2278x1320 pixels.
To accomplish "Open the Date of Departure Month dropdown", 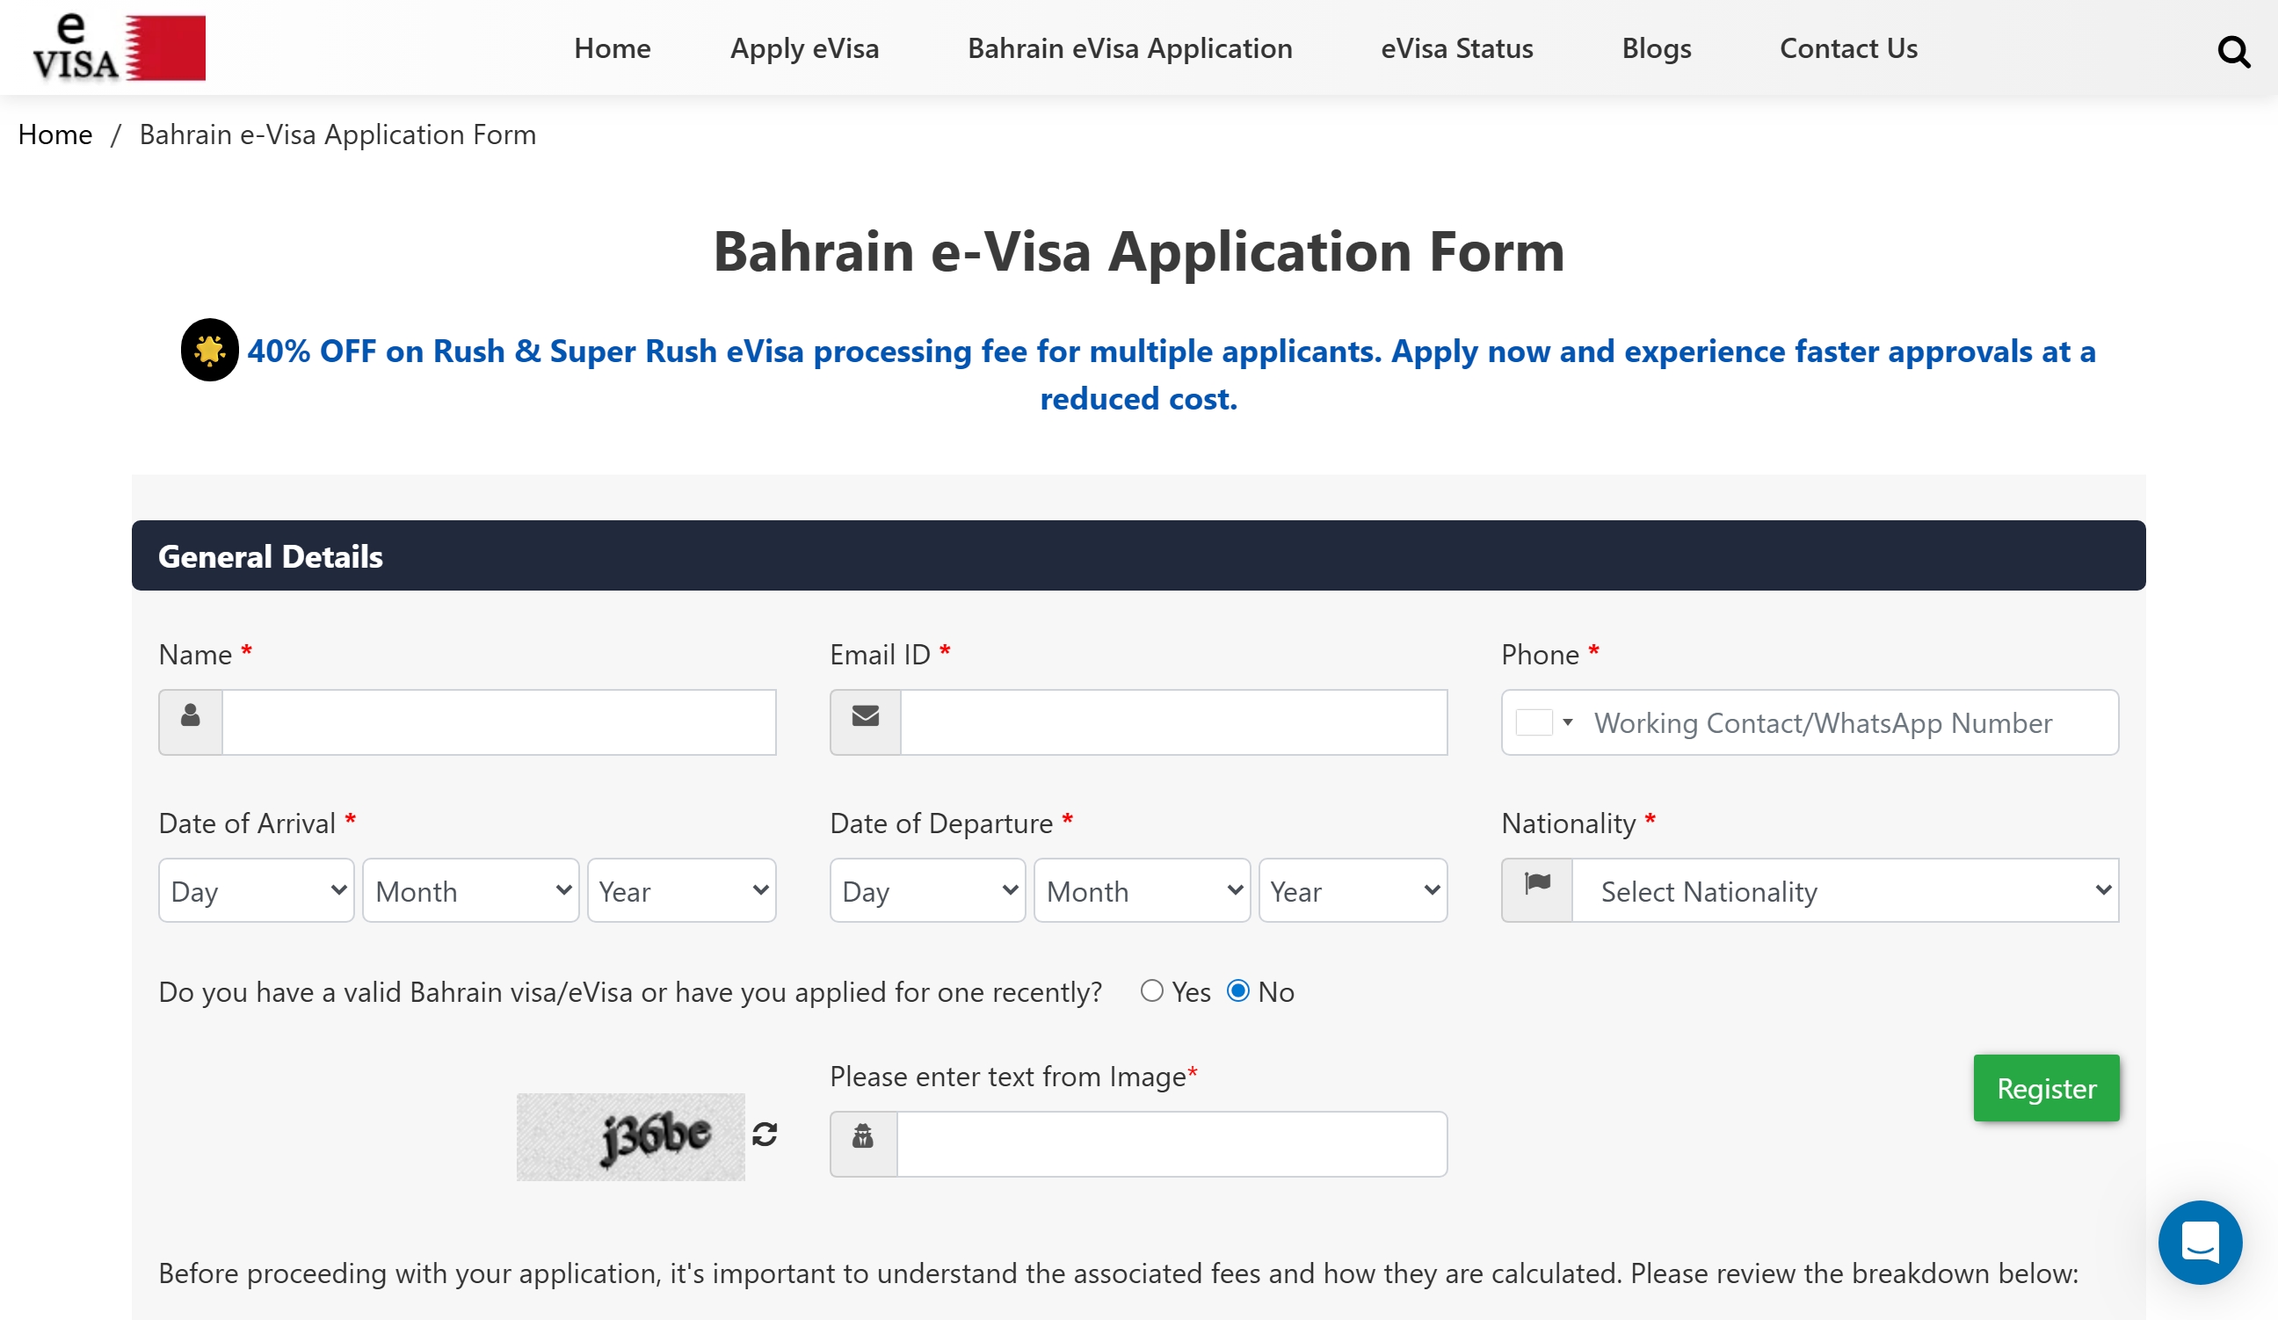I will (1142, 889).
